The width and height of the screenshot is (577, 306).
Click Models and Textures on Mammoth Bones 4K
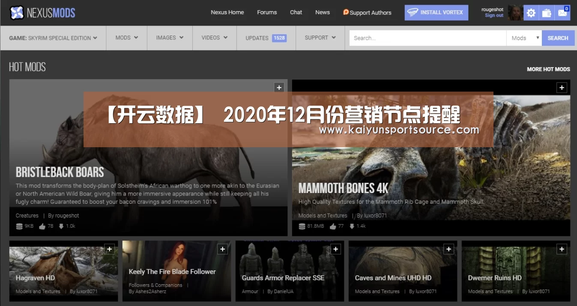tap(323, 216)
